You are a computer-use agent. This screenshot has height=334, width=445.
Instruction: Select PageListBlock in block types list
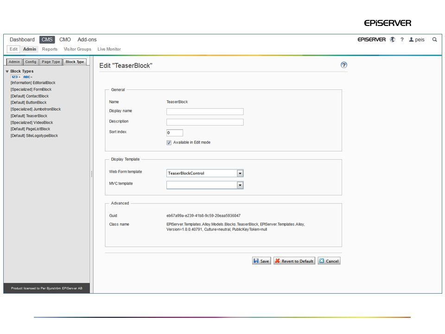30,129
